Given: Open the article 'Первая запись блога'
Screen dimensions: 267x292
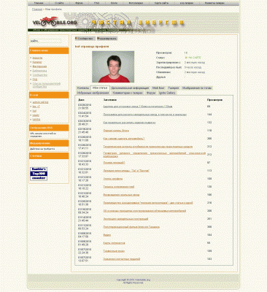Looking at the screenshot, I should pos(116,131).
